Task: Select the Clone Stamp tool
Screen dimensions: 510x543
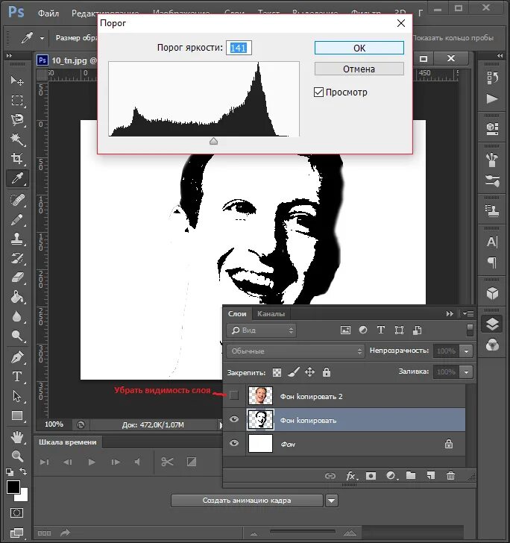Action: [x=16, y=239]
